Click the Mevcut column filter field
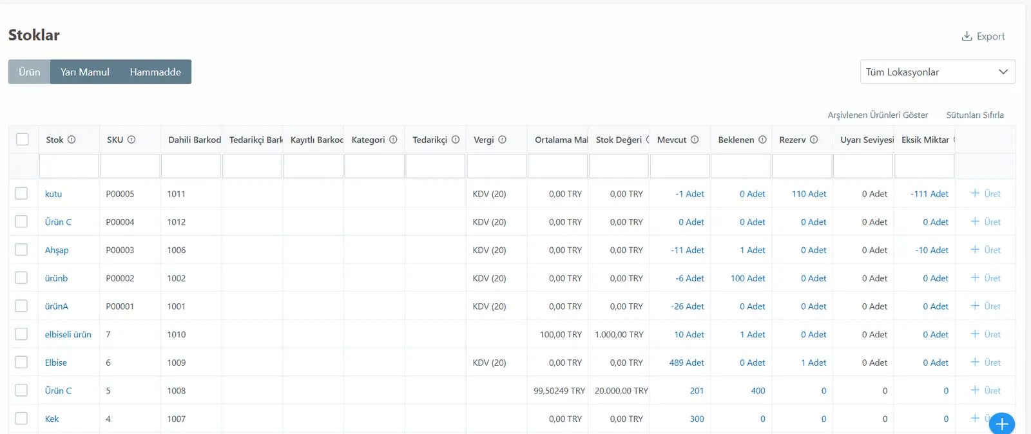This screenshot has width=1031, height=434. pyautogui.click(x=680, y=165)
